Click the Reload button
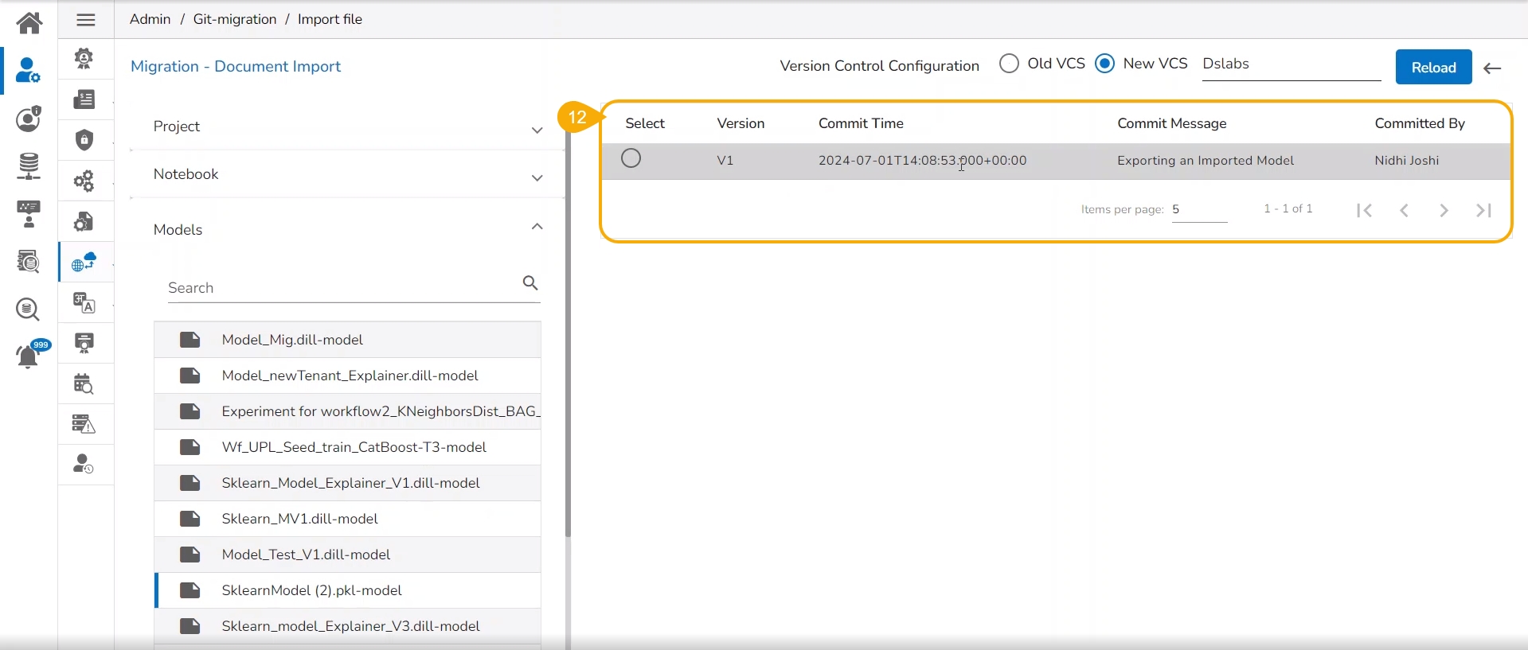1528x650 pixels. coord(1433,68)
